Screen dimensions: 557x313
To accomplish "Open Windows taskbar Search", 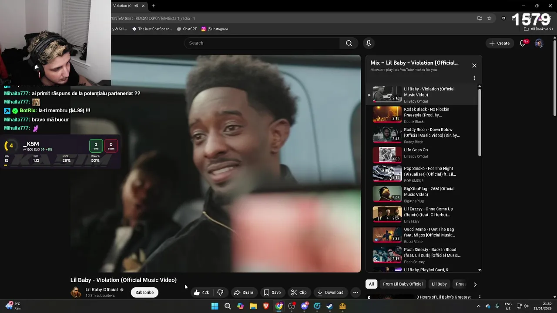I will 228,306.
